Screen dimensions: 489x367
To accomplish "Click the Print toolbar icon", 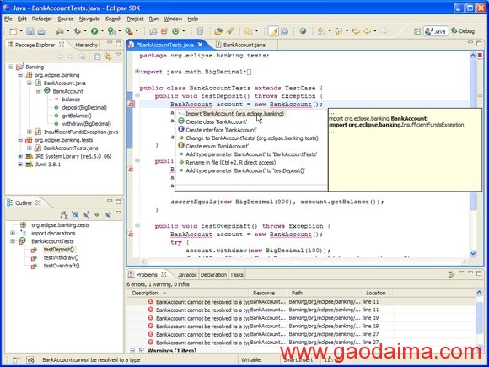I will coord(41,31).
